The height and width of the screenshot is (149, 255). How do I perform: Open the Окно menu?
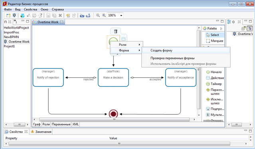[44, 10]
